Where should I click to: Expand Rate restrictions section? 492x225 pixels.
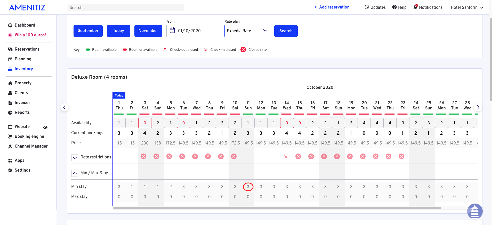[x=75, y=157]
